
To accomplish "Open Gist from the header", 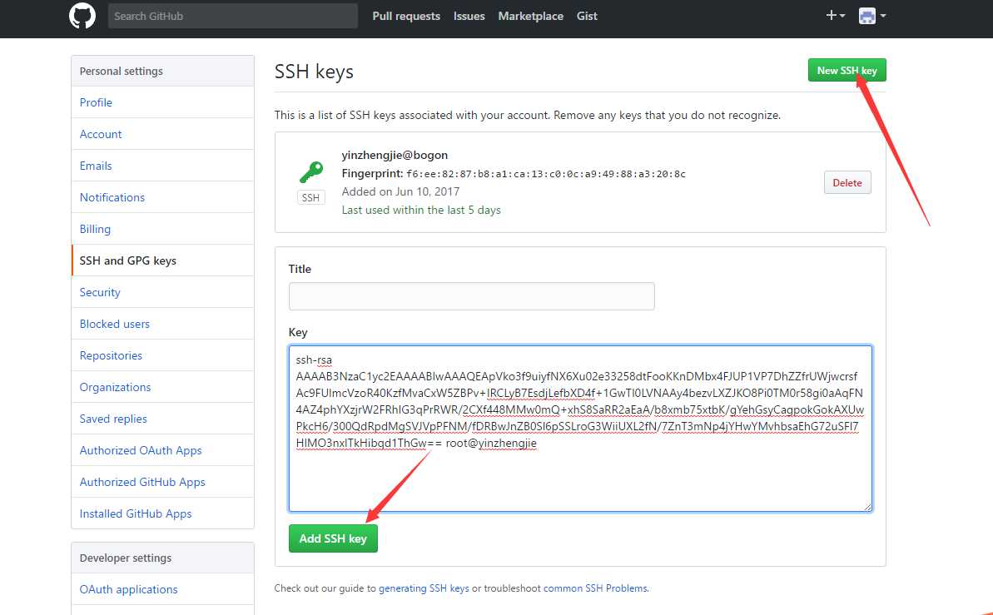I will [x=587, y=17].
